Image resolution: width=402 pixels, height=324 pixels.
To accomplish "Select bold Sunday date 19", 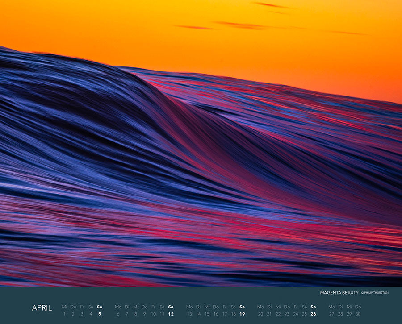I will [242, 314].
